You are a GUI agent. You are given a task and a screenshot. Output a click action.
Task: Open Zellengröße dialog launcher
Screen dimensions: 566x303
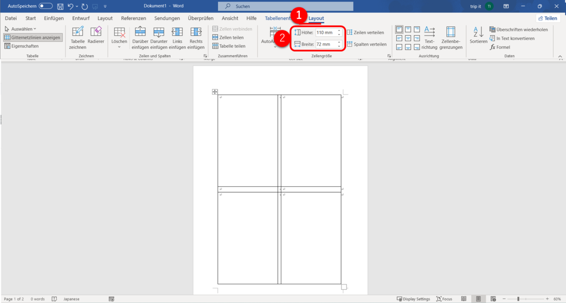coord(389,56)
